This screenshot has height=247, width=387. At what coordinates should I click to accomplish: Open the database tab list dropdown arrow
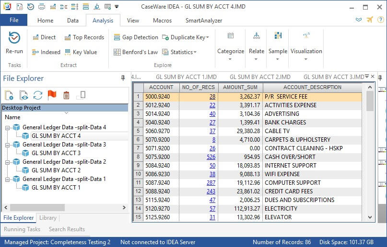point(367,76)
